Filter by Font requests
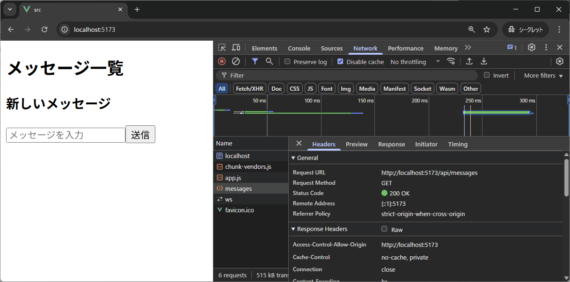 coord(327,88)
